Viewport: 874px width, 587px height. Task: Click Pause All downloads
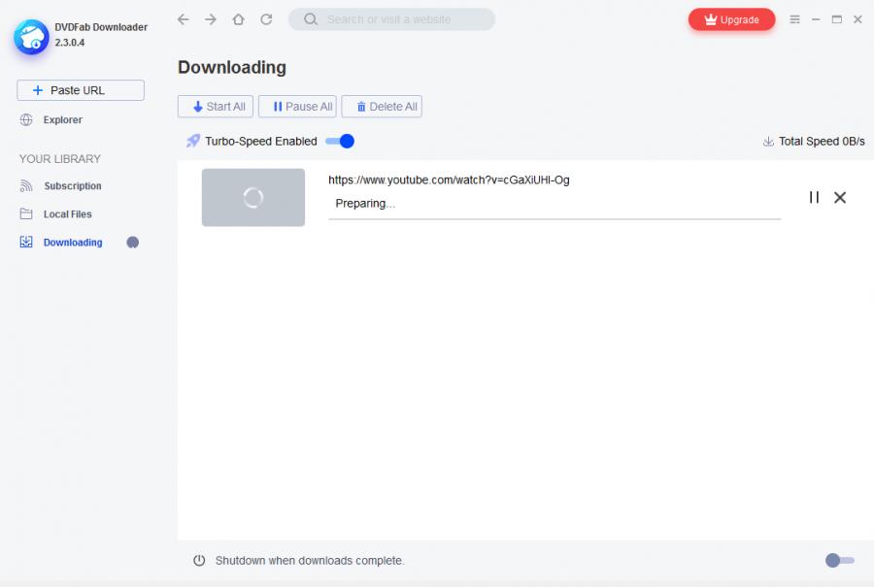[297, 107]
